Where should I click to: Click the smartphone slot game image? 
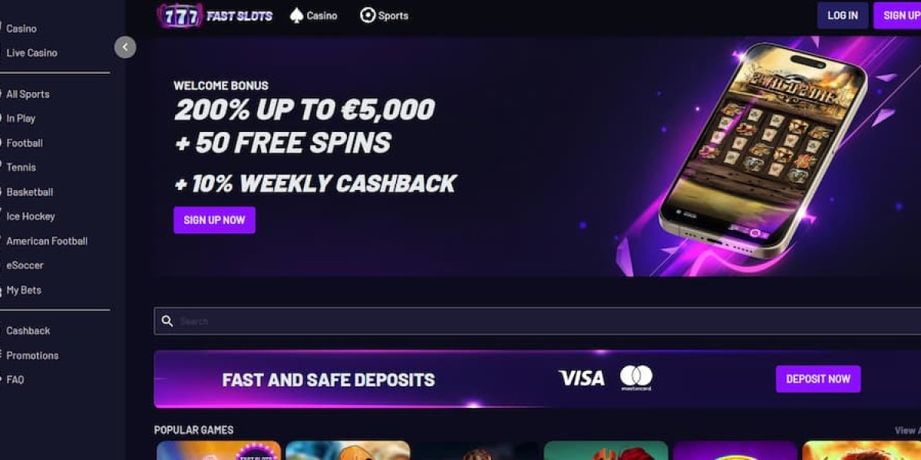[x=763, y=149]
